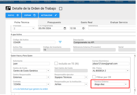Click the Activo Fijo field
The height and width of the screenshot is (95, 137).
(x=27, y=50)
